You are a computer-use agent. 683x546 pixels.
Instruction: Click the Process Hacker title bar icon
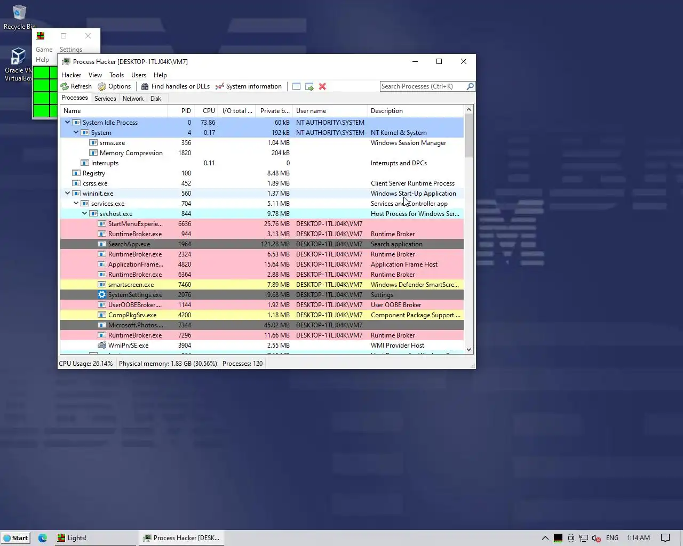click(x=66, y=61)
